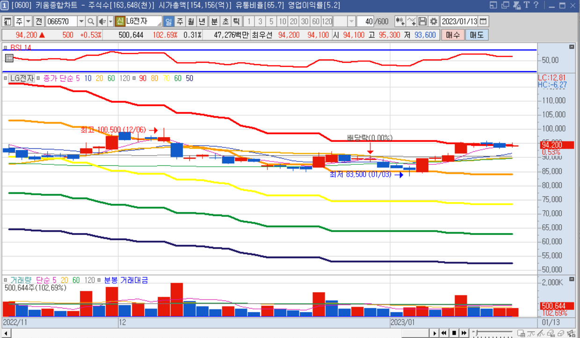Select the 틱 tick period toggle

236,22
